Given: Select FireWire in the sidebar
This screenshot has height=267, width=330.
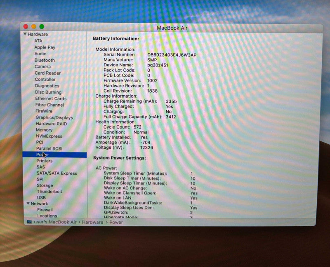Looking at the screenshot, I should tap(44, 111).
